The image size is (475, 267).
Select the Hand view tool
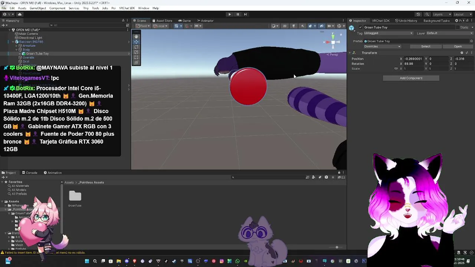[x=136, y=36]
